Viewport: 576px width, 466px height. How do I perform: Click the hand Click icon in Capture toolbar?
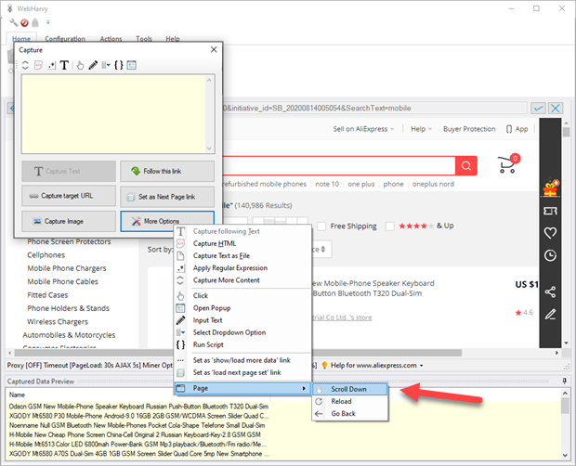point(81,65)
